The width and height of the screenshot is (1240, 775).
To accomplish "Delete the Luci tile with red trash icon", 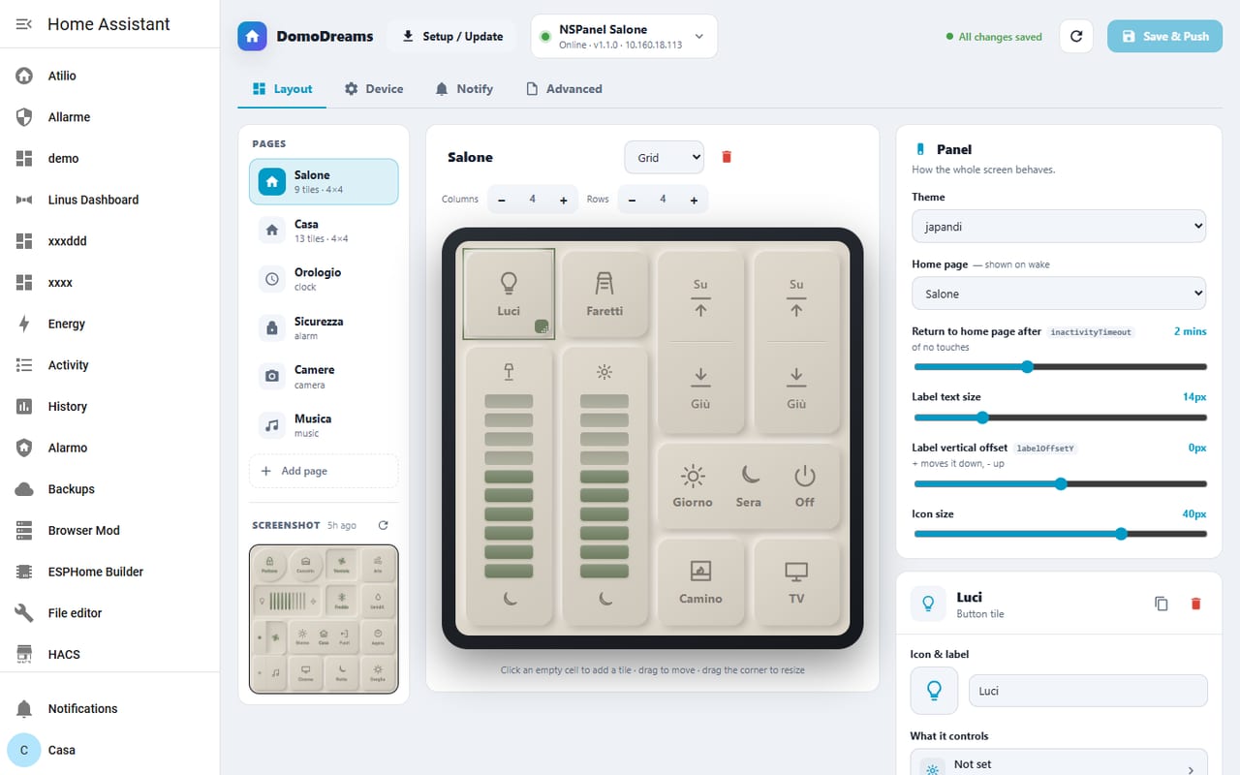I will coord(1195,604).
